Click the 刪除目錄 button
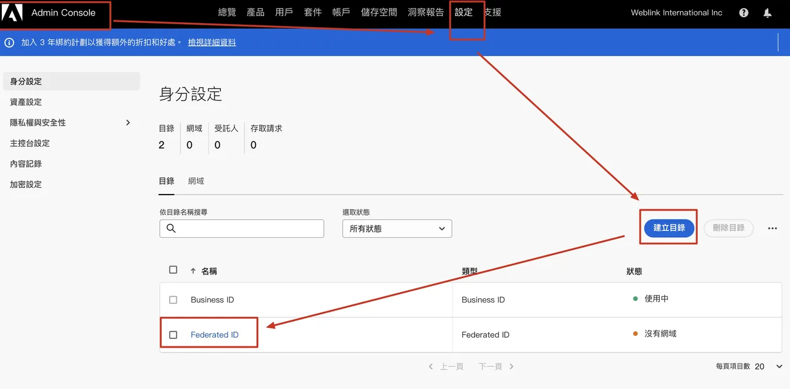 (729, 228)
